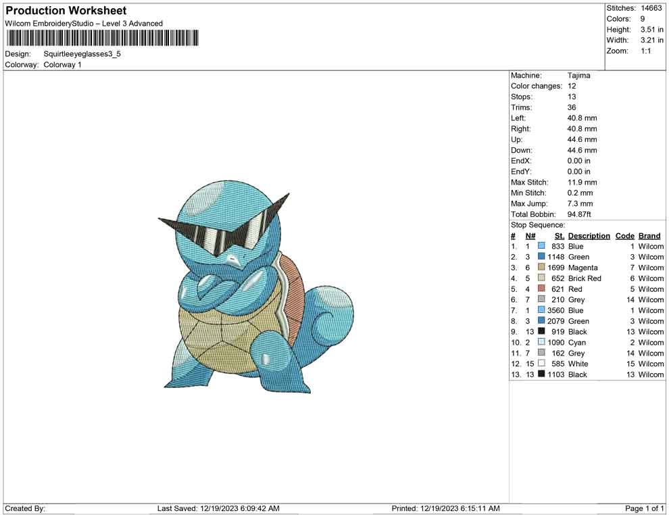The image size is (669, 515).
Task: Click the Stitches count value 14663
Action: click(x=651, y=8)
